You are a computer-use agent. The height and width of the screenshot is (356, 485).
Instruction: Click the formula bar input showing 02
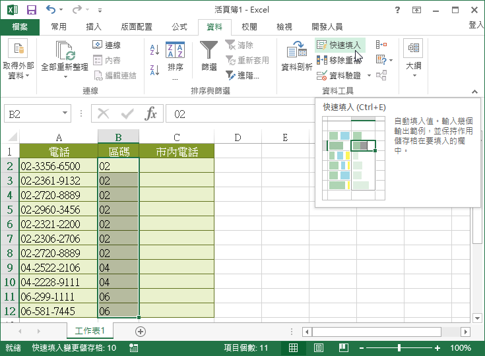tap(240, 114)
